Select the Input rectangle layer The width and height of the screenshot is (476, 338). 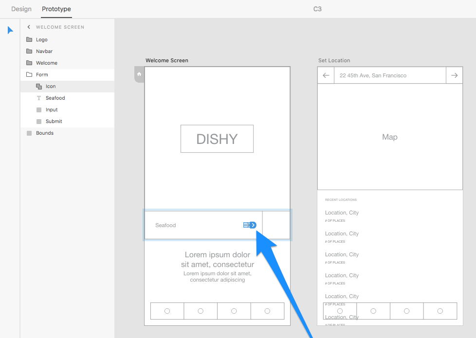52,109
